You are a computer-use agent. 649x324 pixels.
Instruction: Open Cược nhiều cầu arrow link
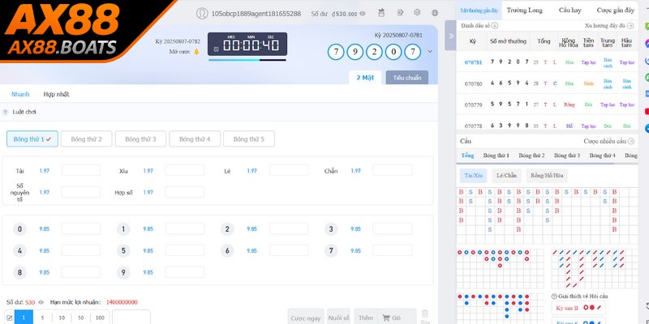(631, 141)
